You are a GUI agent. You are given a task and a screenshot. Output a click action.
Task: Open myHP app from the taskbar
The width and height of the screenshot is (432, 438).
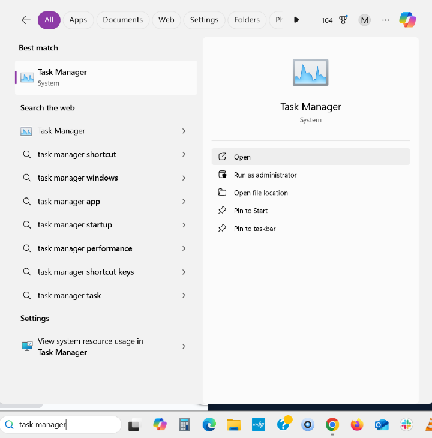point(259,425)
